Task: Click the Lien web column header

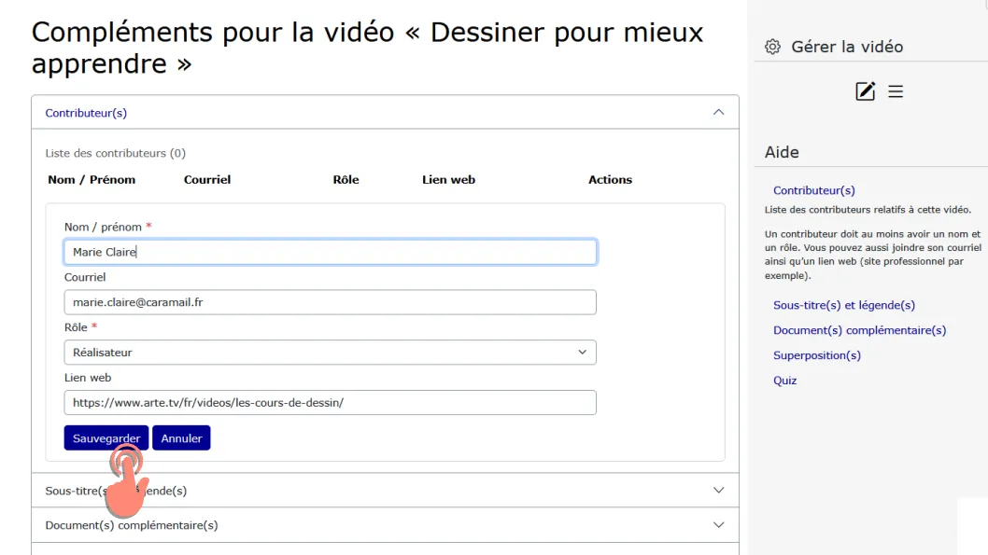Action: (448, 179)
